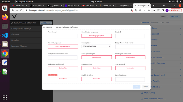Open Visual Studio Code from the dock

[5, 35]
